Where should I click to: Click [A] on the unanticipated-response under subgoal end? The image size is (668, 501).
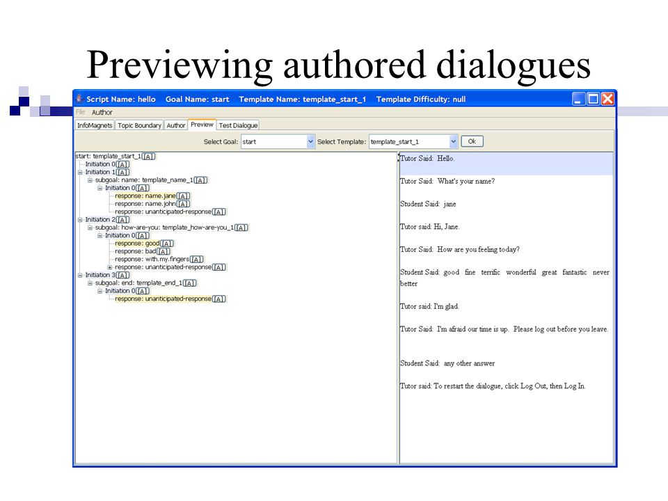pyautogui.click(x=219, y=299)
